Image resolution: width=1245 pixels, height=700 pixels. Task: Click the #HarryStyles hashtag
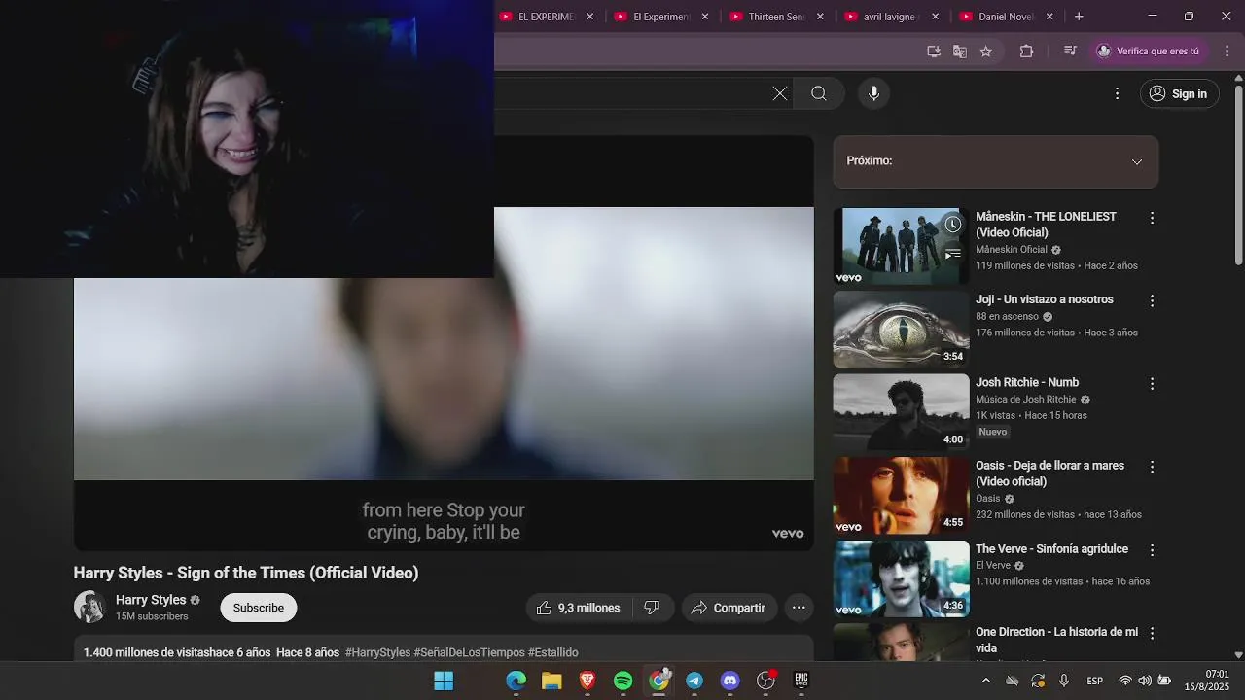tap(377, 652)
